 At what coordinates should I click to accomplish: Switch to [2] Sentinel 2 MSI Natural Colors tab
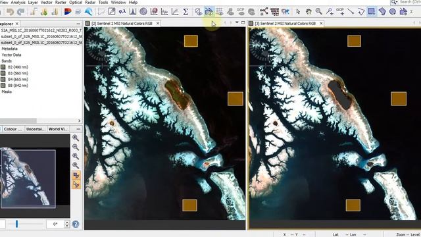pyautogui.click(x=122, y=24)
